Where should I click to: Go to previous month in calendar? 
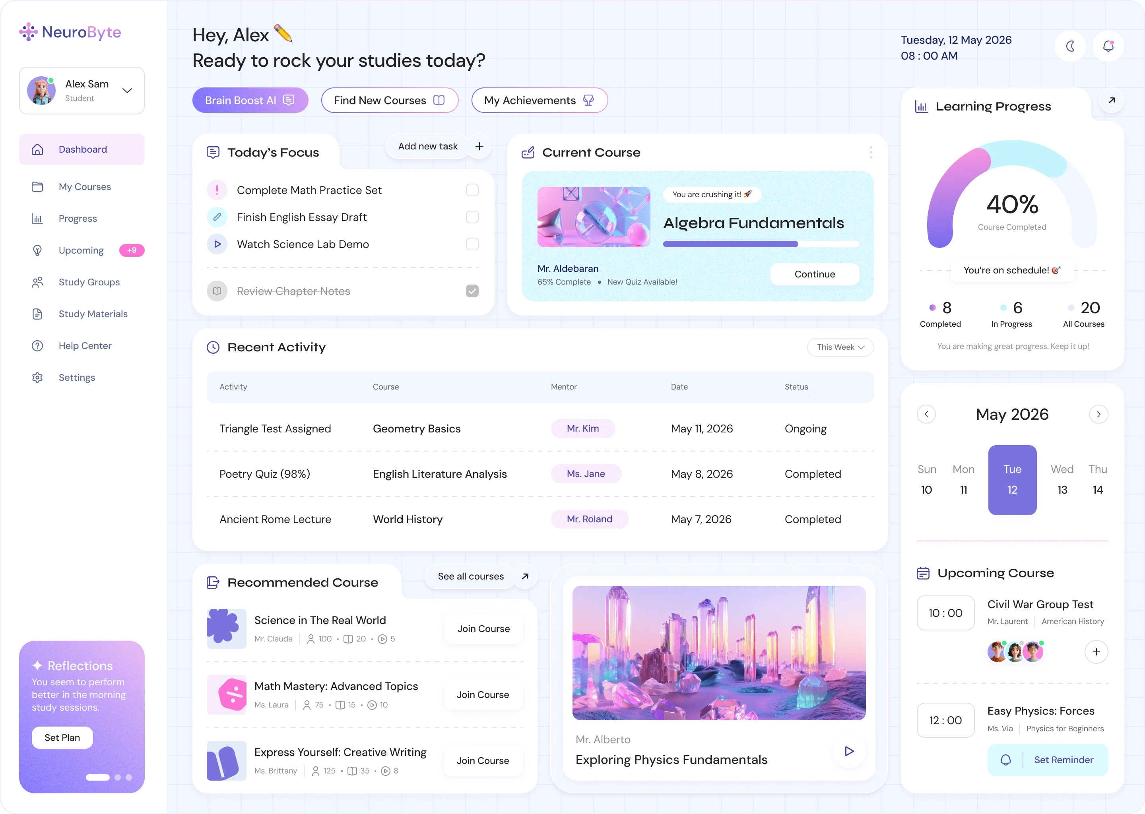pos(926,414)
